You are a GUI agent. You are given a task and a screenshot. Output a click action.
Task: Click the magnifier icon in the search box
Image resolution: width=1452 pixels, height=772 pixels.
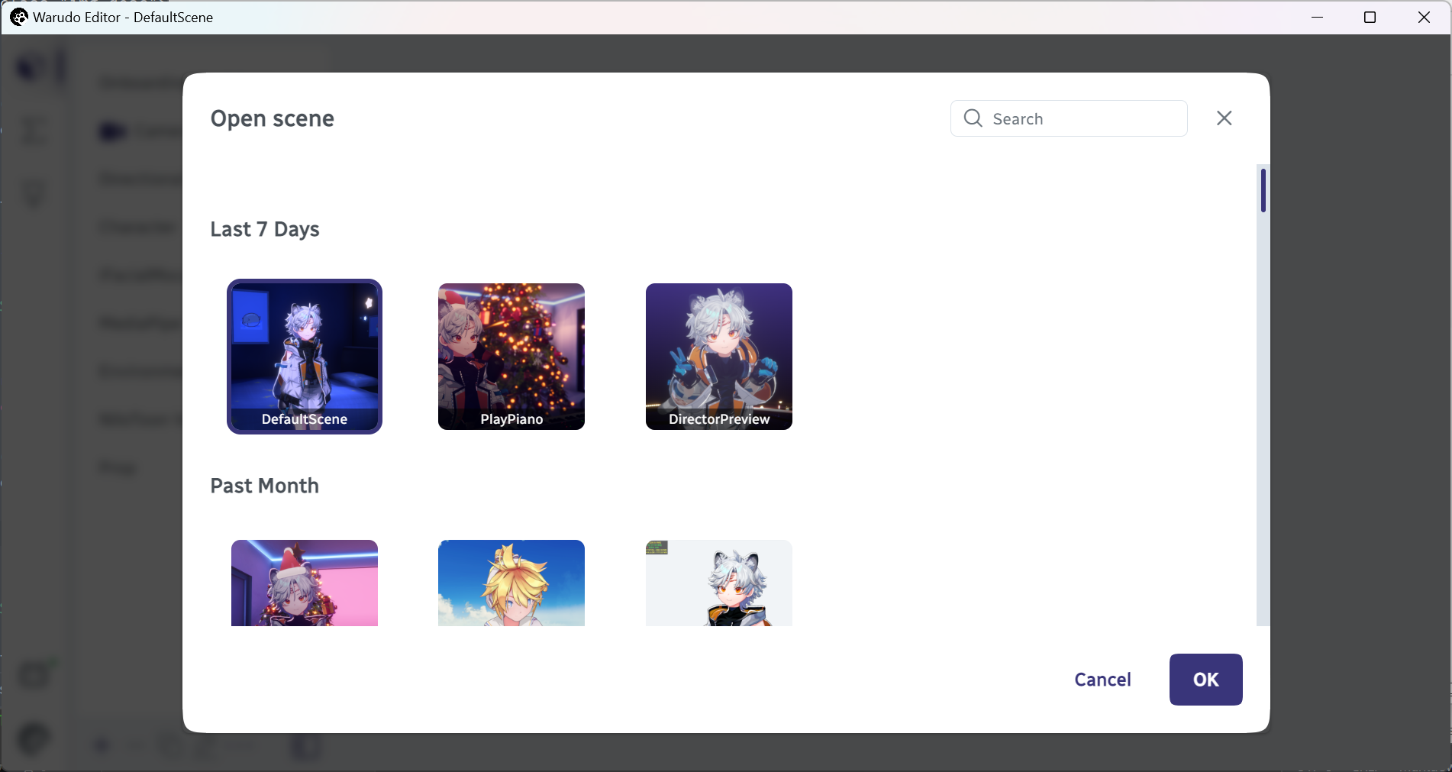(973, 118)
